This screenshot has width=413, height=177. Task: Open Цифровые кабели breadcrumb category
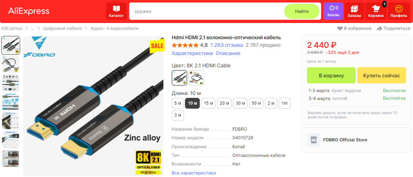(x=62, y=28)
